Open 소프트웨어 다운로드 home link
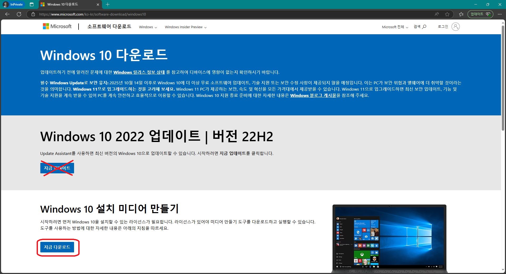506x274 pixels. point(109,26)
